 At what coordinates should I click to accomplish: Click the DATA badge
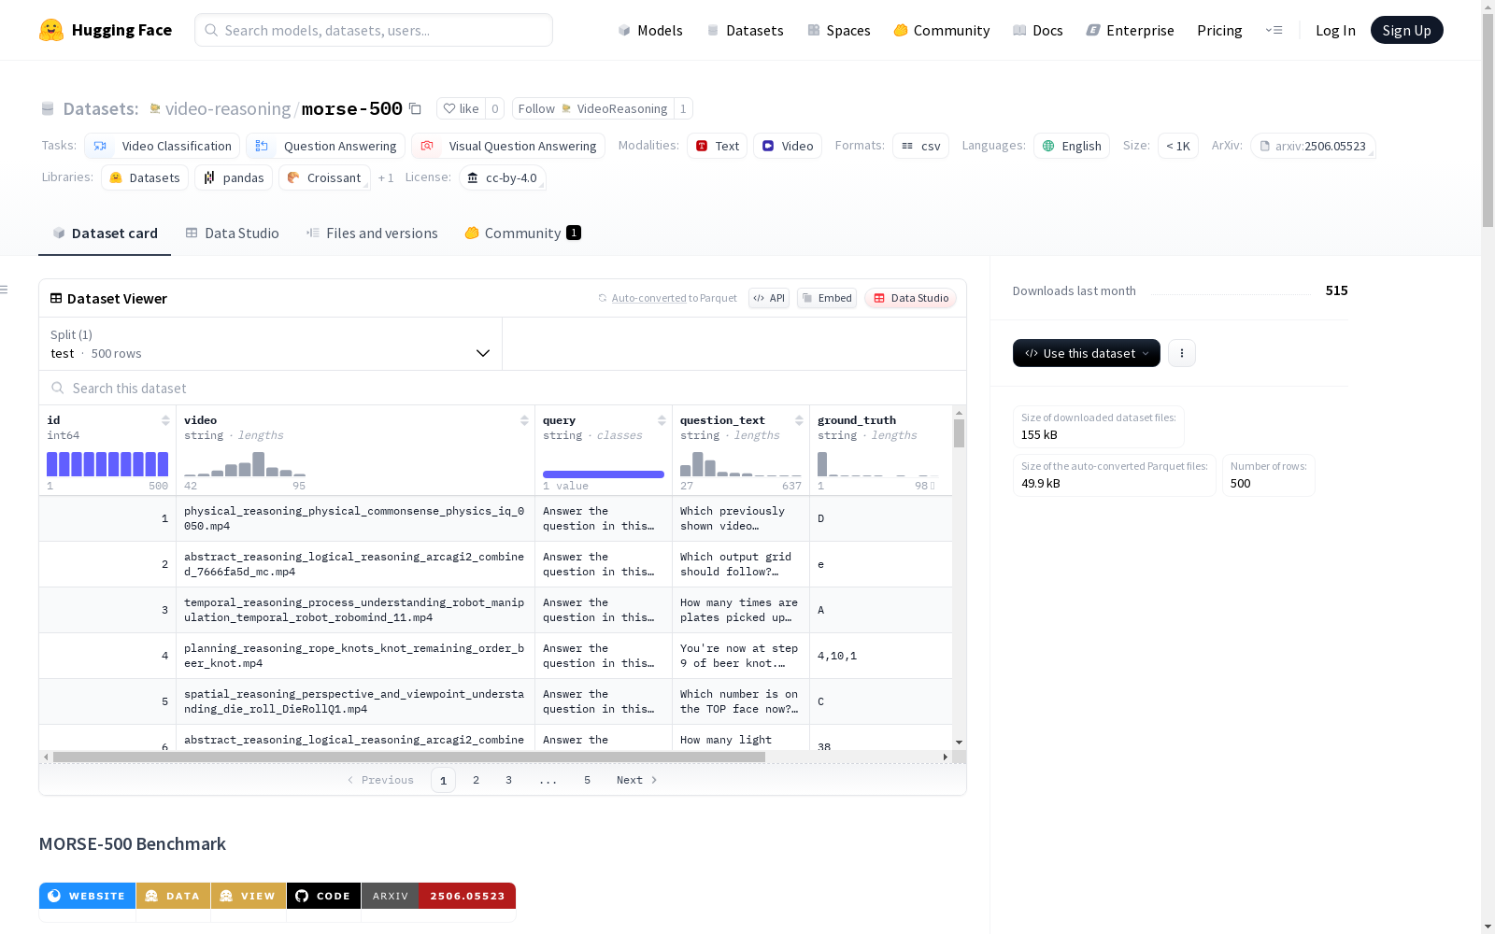173,896
